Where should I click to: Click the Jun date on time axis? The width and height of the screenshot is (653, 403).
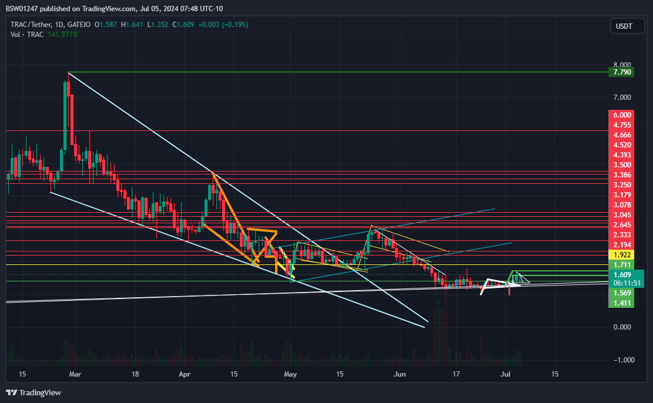click(399, 374)
